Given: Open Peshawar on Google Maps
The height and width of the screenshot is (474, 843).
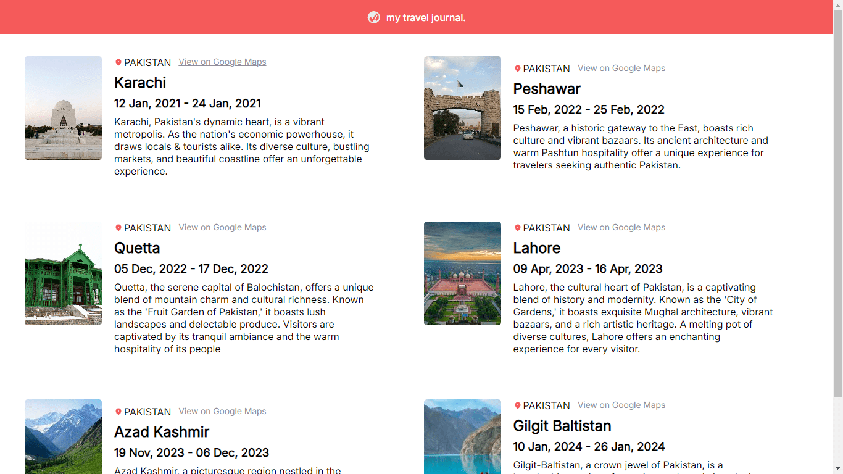Looking at the screenshot, I should (x=621, y=68).
